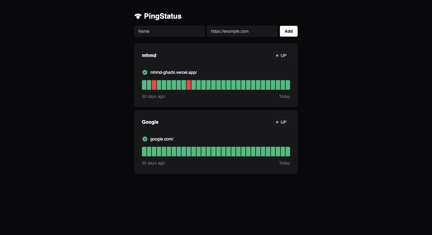
Task: Click the green checkmark icon beside google.com
Action: 145,139
